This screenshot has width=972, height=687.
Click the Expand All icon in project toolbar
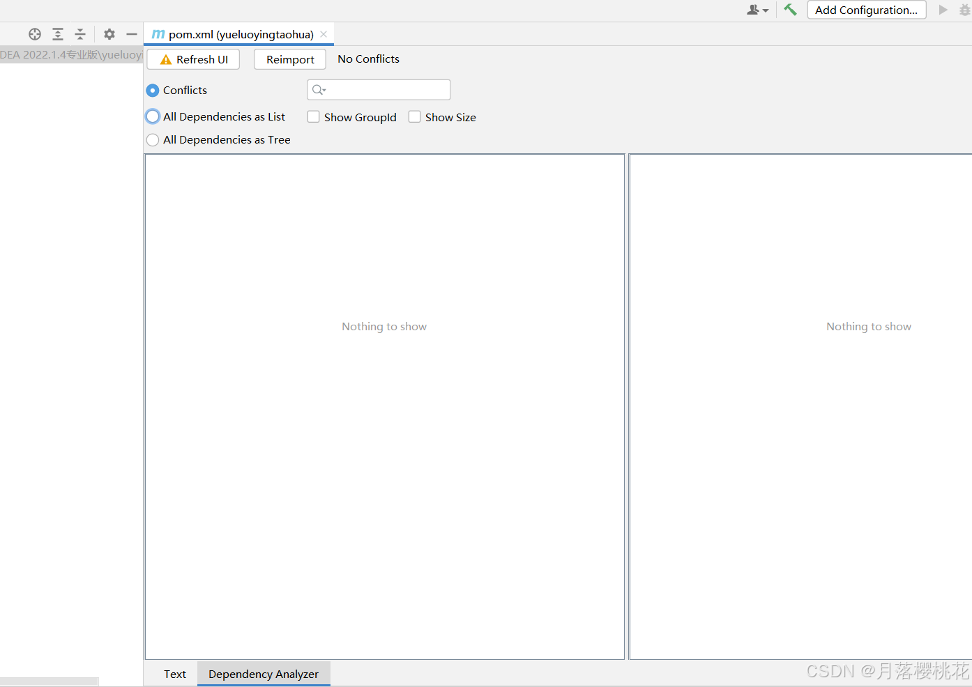tap(58, 34)
